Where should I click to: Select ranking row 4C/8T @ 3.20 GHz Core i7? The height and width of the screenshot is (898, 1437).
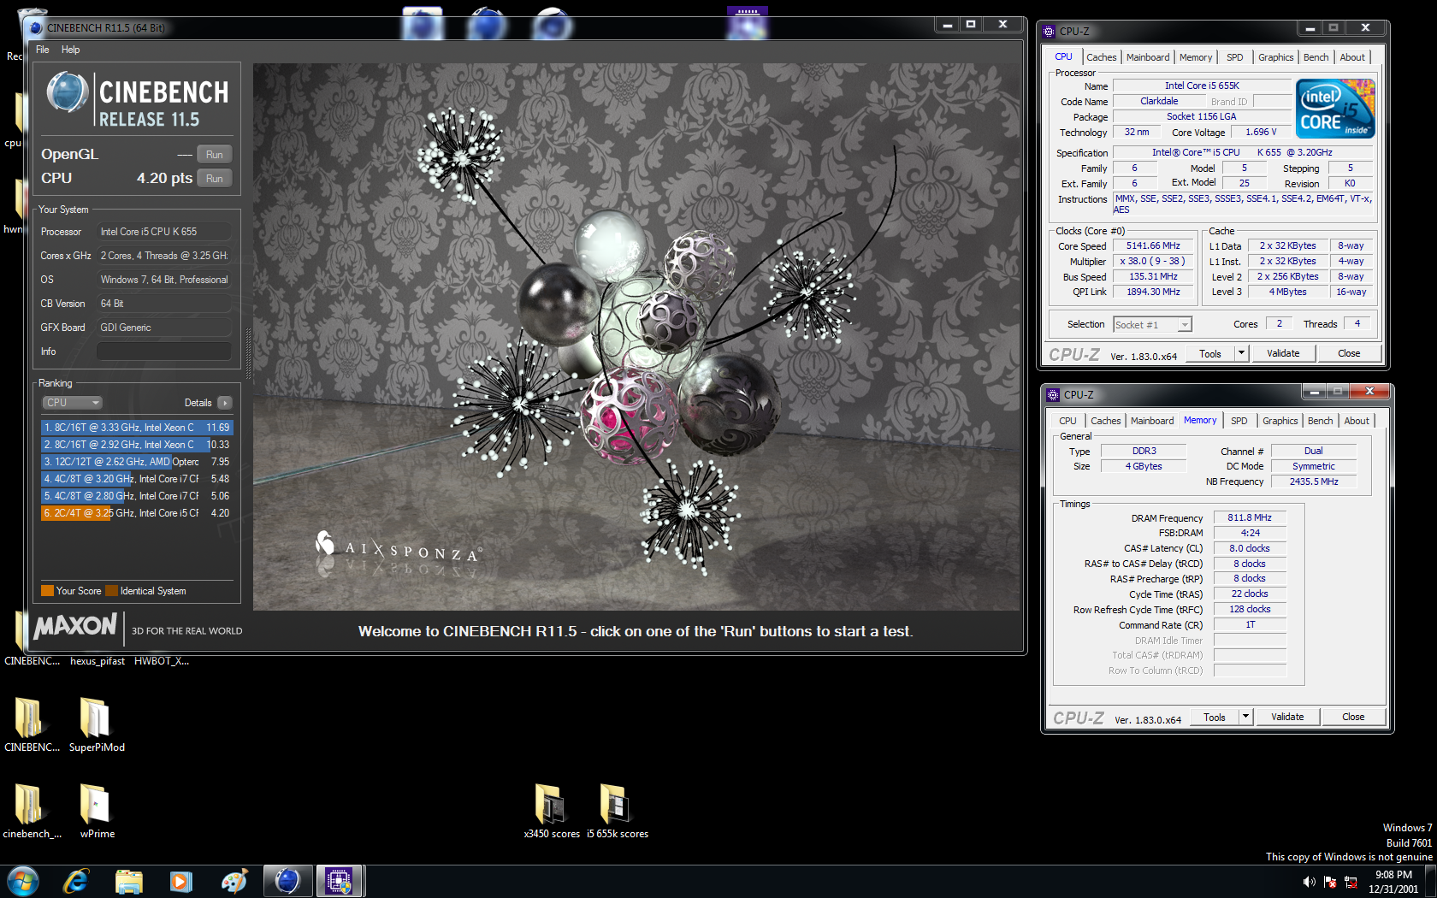click(x=137, y=479)
